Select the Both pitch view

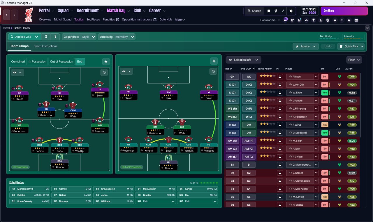pos(80,62)
